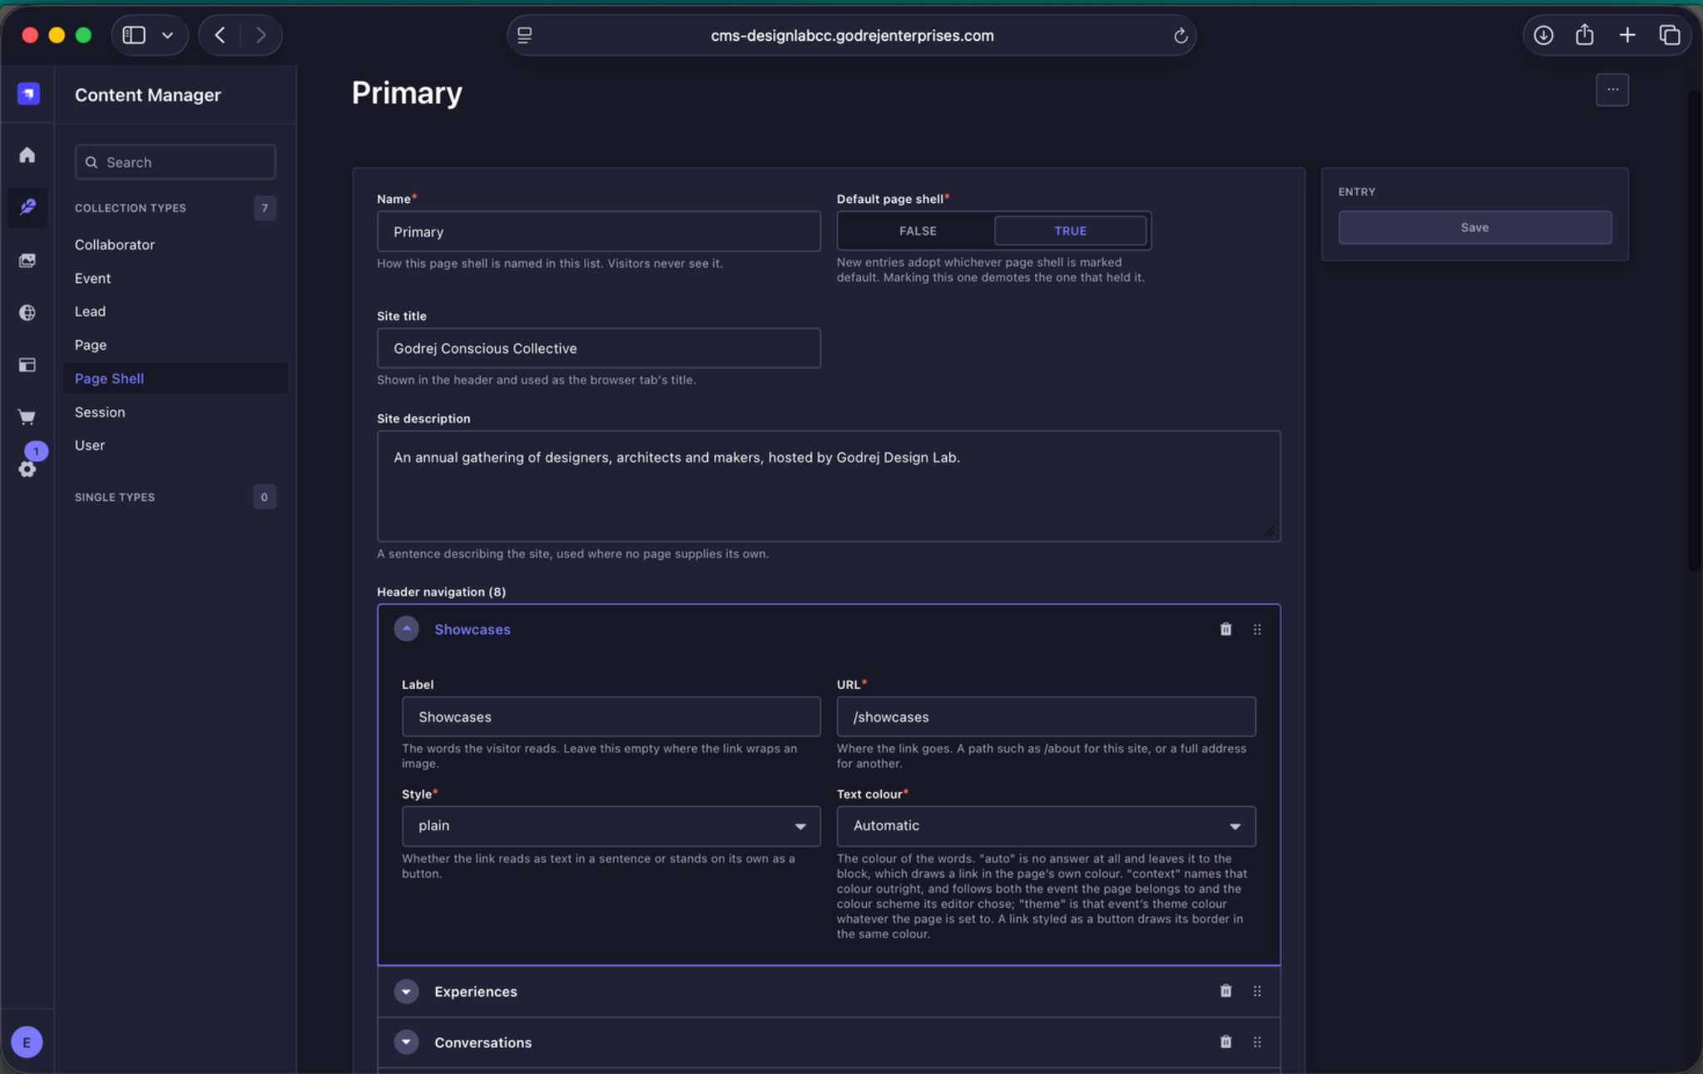Grab the Experiences drag handle
Viewport: 1703px width, 1074px height.
(x=1257, y=992)
